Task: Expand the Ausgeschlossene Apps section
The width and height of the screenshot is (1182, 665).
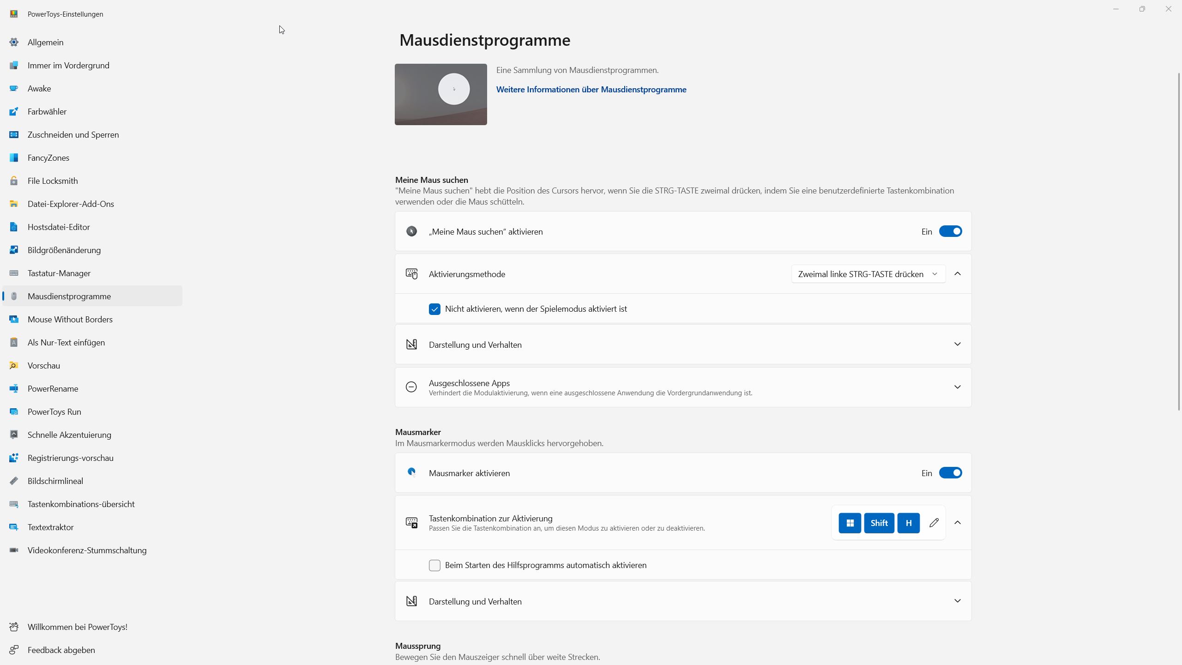Action: tap(957, 387)
